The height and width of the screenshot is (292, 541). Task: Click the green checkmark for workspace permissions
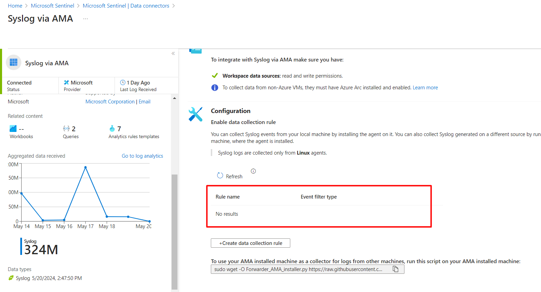pos(215,76)
